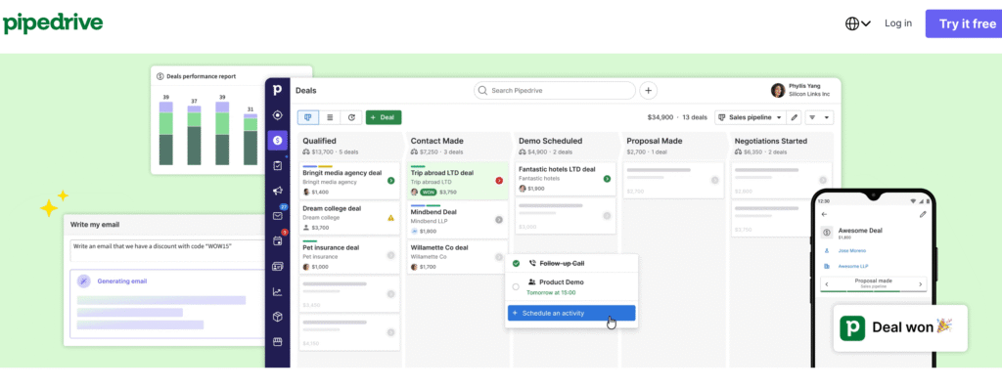Tap the previous-stage chevron on the phone
This screenshot has height=389, width=1002.
tap(827, 283)
